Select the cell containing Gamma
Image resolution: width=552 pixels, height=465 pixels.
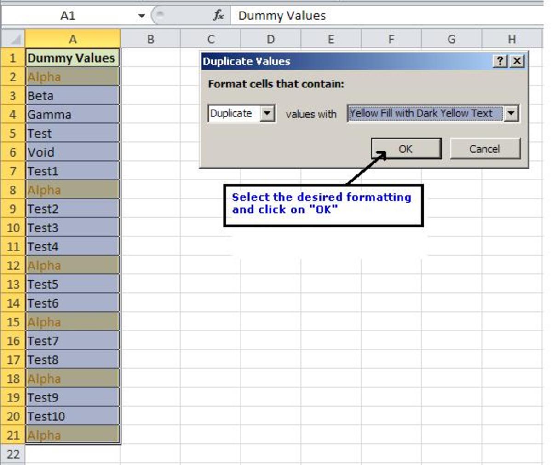pos(71,115)
